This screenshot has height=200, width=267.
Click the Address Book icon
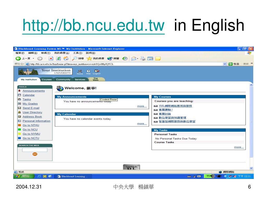(19, 116)
